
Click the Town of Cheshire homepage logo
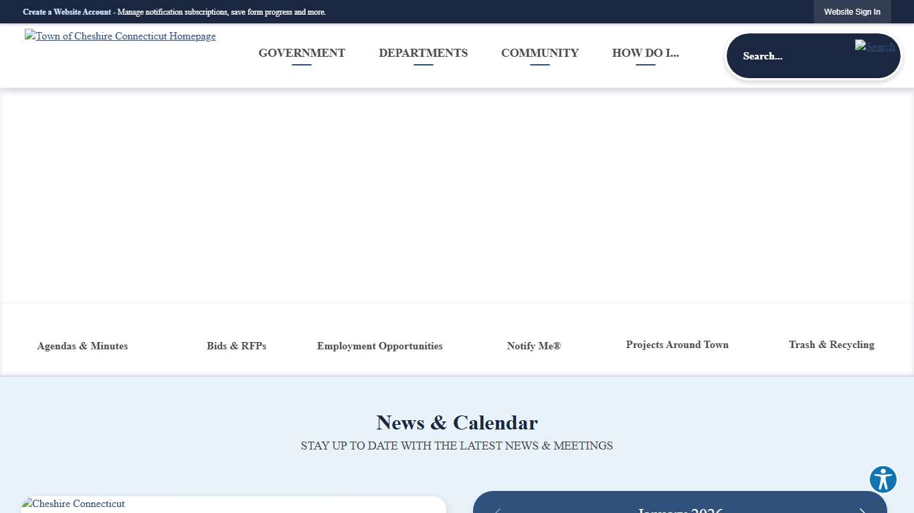coord(120,36)
